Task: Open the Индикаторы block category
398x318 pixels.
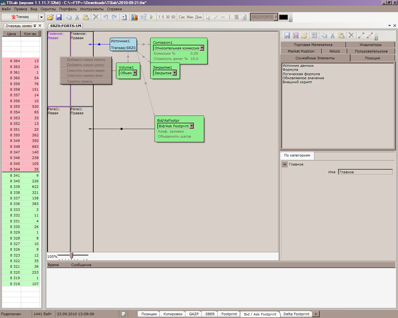Action: (370, 45)
